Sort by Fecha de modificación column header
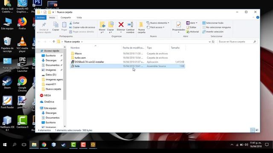Viewport: 273px width, 153px height. (134, 48)
